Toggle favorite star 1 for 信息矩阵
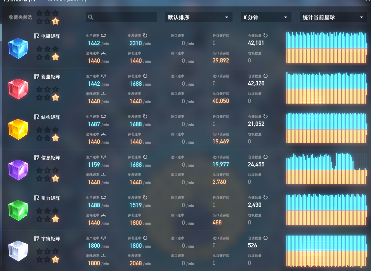This screenshot has width=371, height=271. (x=39, y=170)
